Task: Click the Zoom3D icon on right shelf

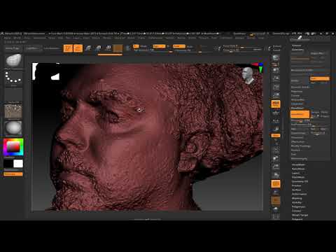Action: coord(276,167)
